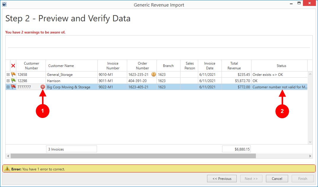Click the orange flag on row 12658
The height and width of the screenshot is (187, 318).
pyautogui.click(x=13, y=74)
